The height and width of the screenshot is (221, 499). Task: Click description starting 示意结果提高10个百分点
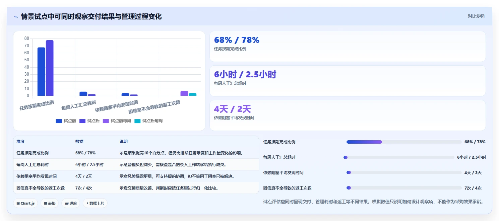(x=181, y=153)
